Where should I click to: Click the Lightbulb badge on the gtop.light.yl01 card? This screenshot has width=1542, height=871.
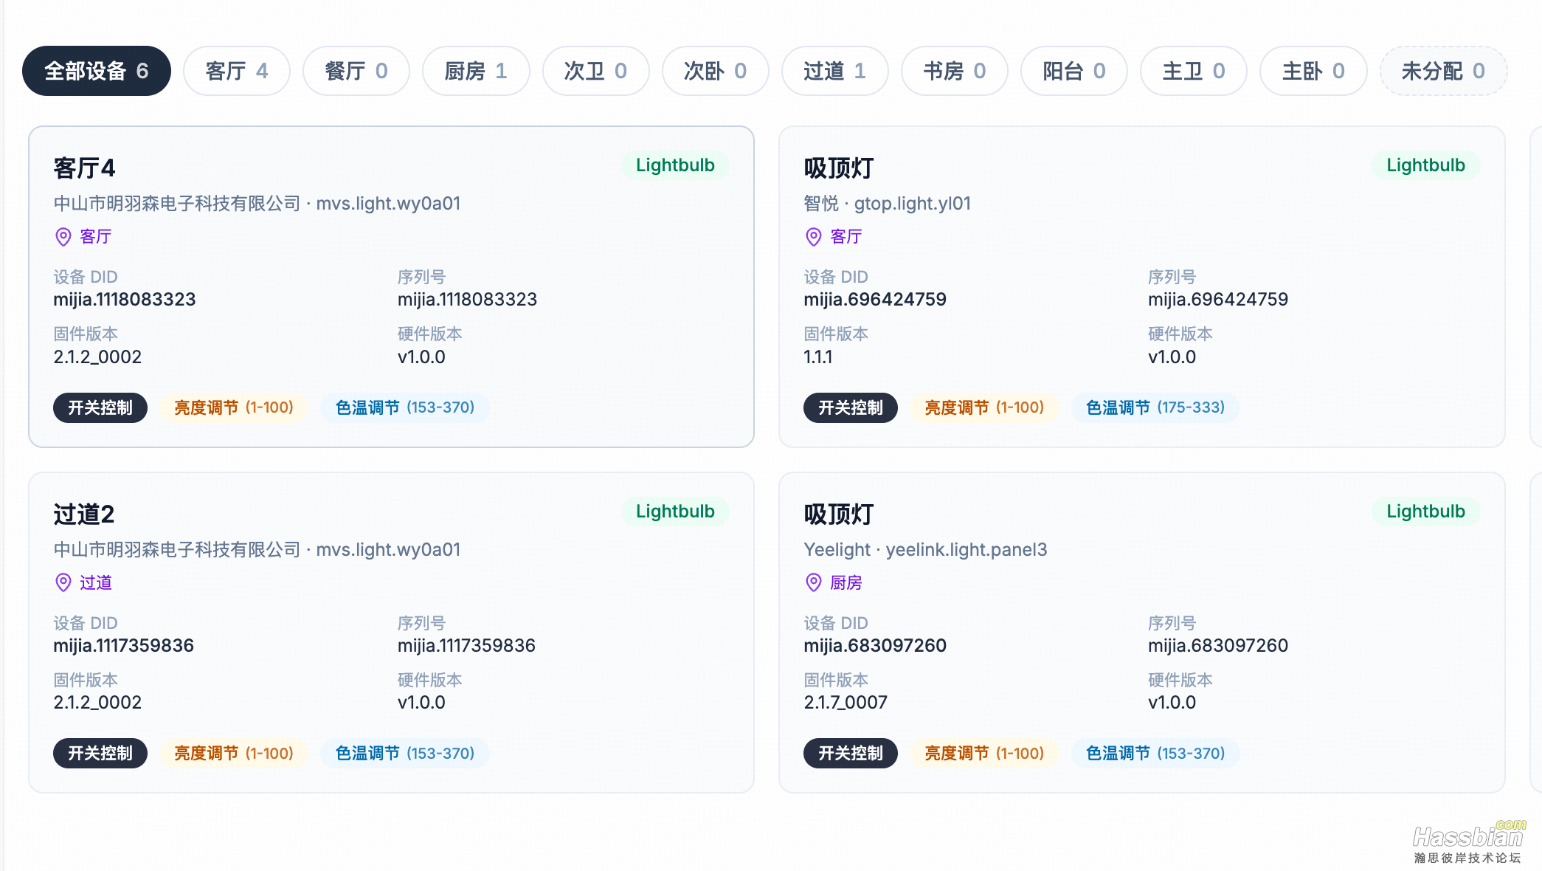point(1425,165)
